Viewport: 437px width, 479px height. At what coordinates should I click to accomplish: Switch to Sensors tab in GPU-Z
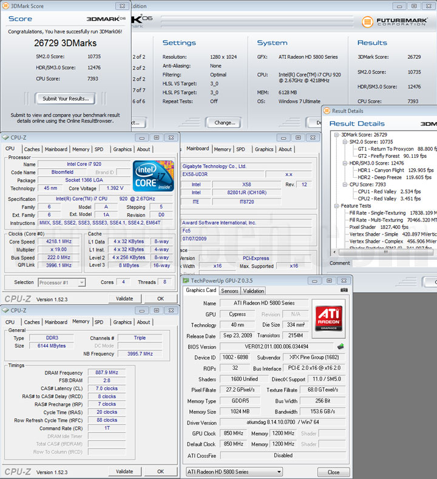[229, 291]
